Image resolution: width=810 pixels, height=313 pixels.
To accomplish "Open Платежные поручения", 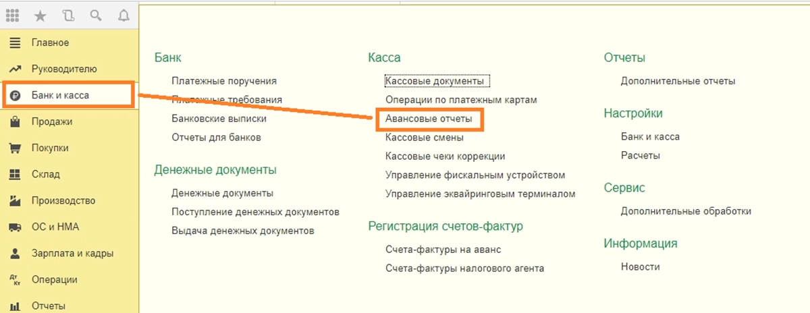I will click(224, 81).
